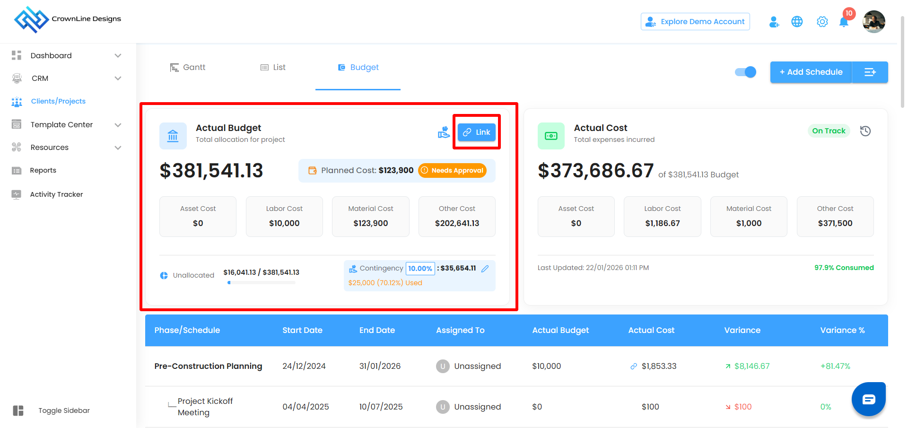
Task: Click the Labor Cost $1,186.67 card
Action: (x=662, y=217)
